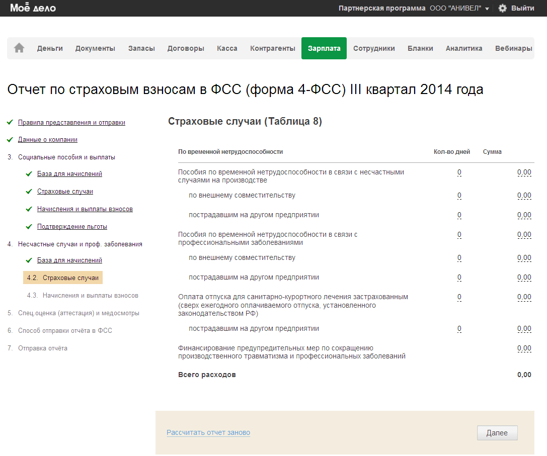This screenshot has height=456, width=547.
Task: Switch to the Сотрудники tab
Action: click(x=374, y=48)
